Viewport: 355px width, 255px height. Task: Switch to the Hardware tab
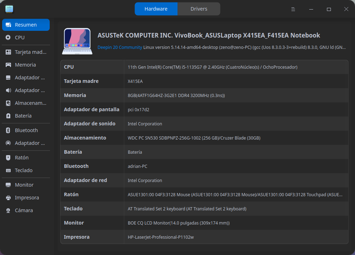(156, 9)
